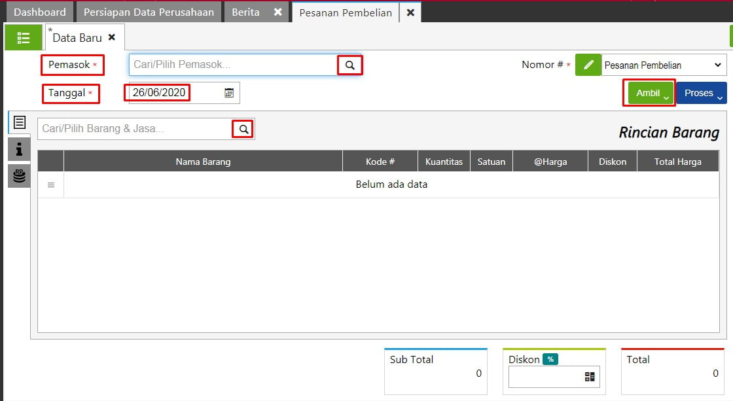Viewport: 733px width, 401px height.
Task: Click the Total summary box
Action: click(x=672, y=372)
